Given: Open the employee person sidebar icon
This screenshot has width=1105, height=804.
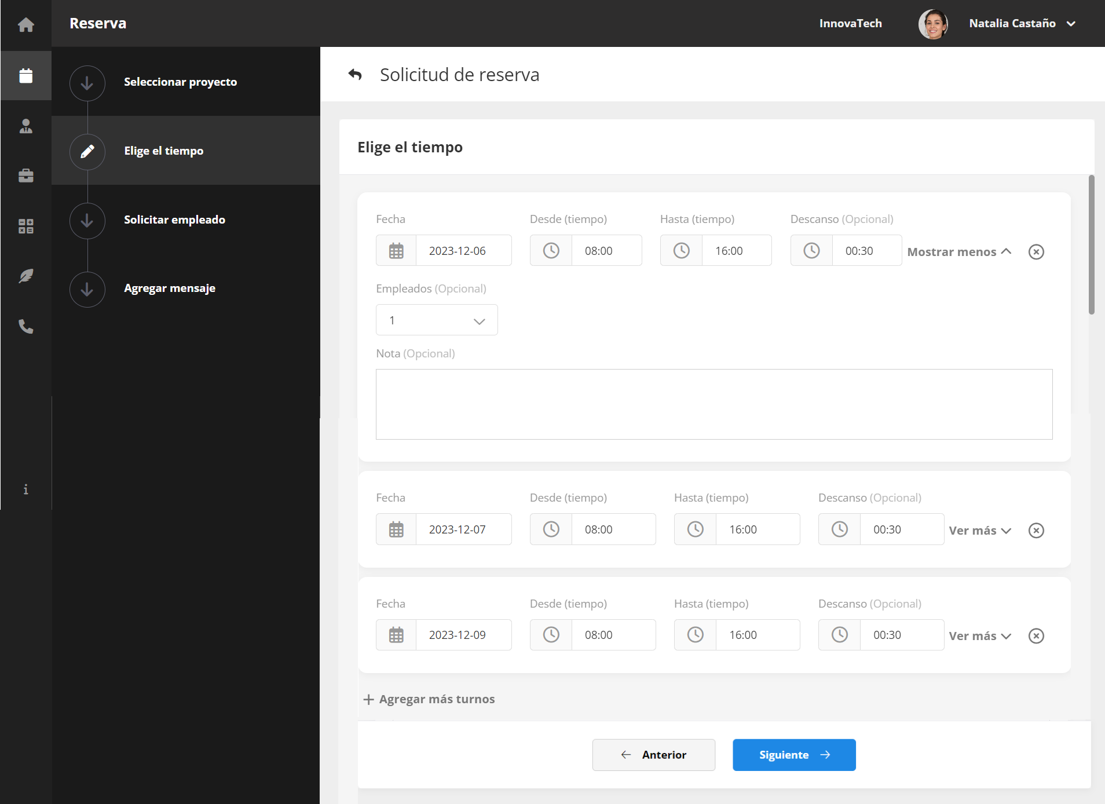Looking at the screenshot, I should [x=26, y=126].
